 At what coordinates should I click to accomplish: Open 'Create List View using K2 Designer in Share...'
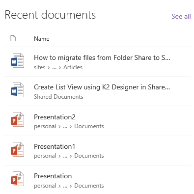pyautogui.click(x=102, y=87)
